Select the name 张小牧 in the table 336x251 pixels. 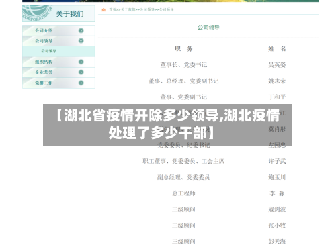[x=277, y=225]
